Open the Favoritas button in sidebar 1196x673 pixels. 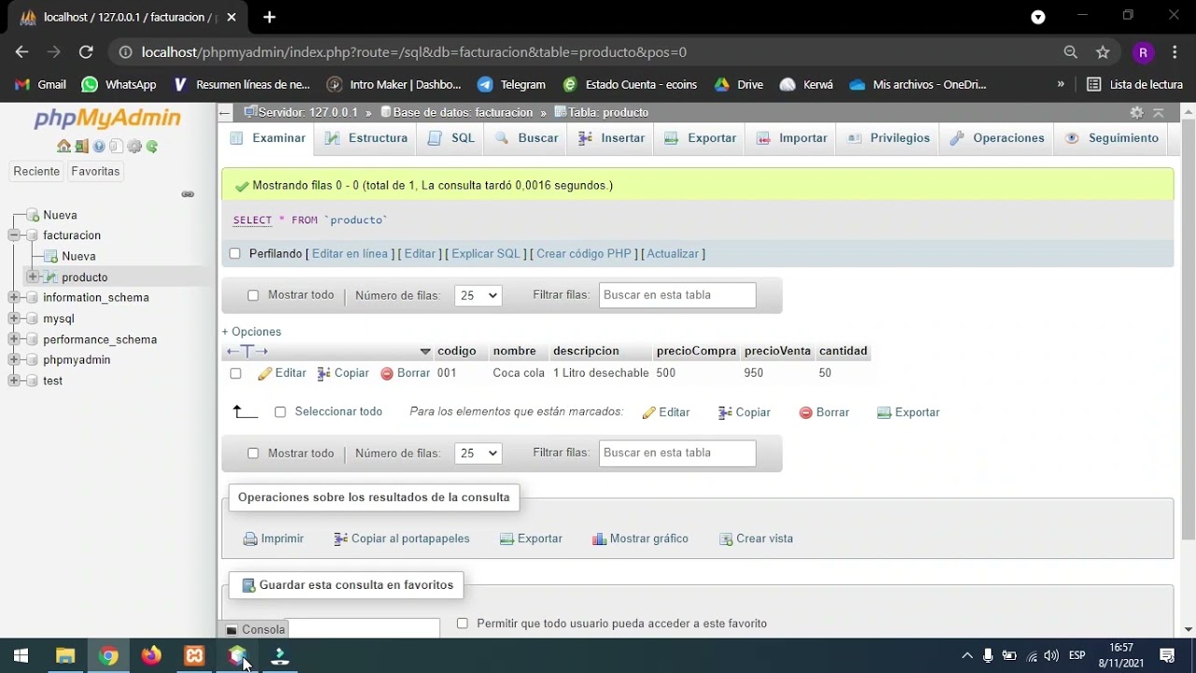click(95, 171)
